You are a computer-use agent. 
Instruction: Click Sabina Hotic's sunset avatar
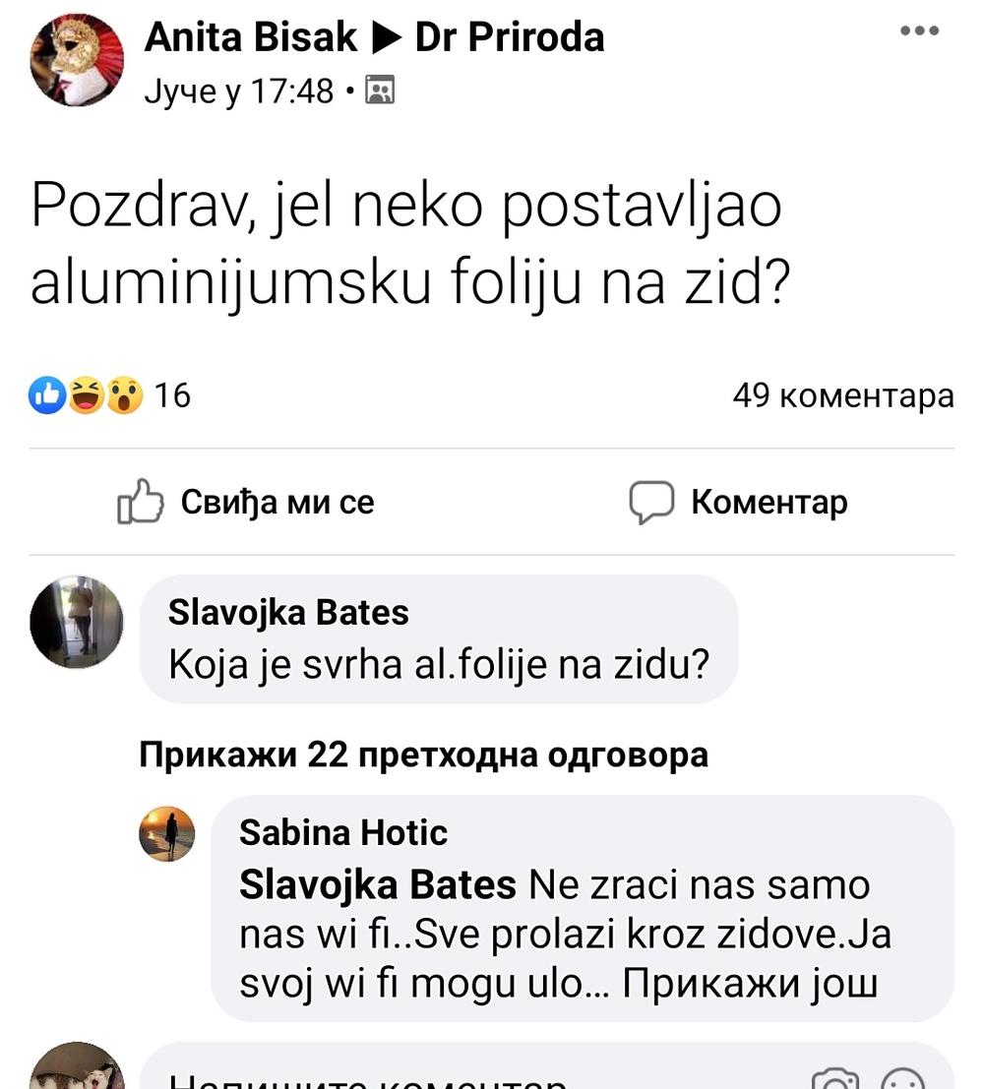[167, 834]
